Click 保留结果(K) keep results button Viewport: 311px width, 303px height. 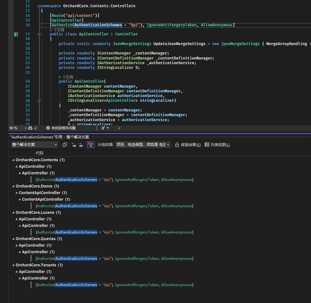pos(188,145)
